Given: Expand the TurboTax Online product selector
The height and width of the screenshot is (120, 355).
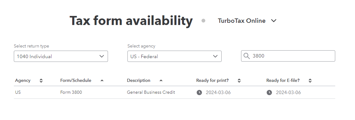Looking at the screenshot, I should 247,21.
